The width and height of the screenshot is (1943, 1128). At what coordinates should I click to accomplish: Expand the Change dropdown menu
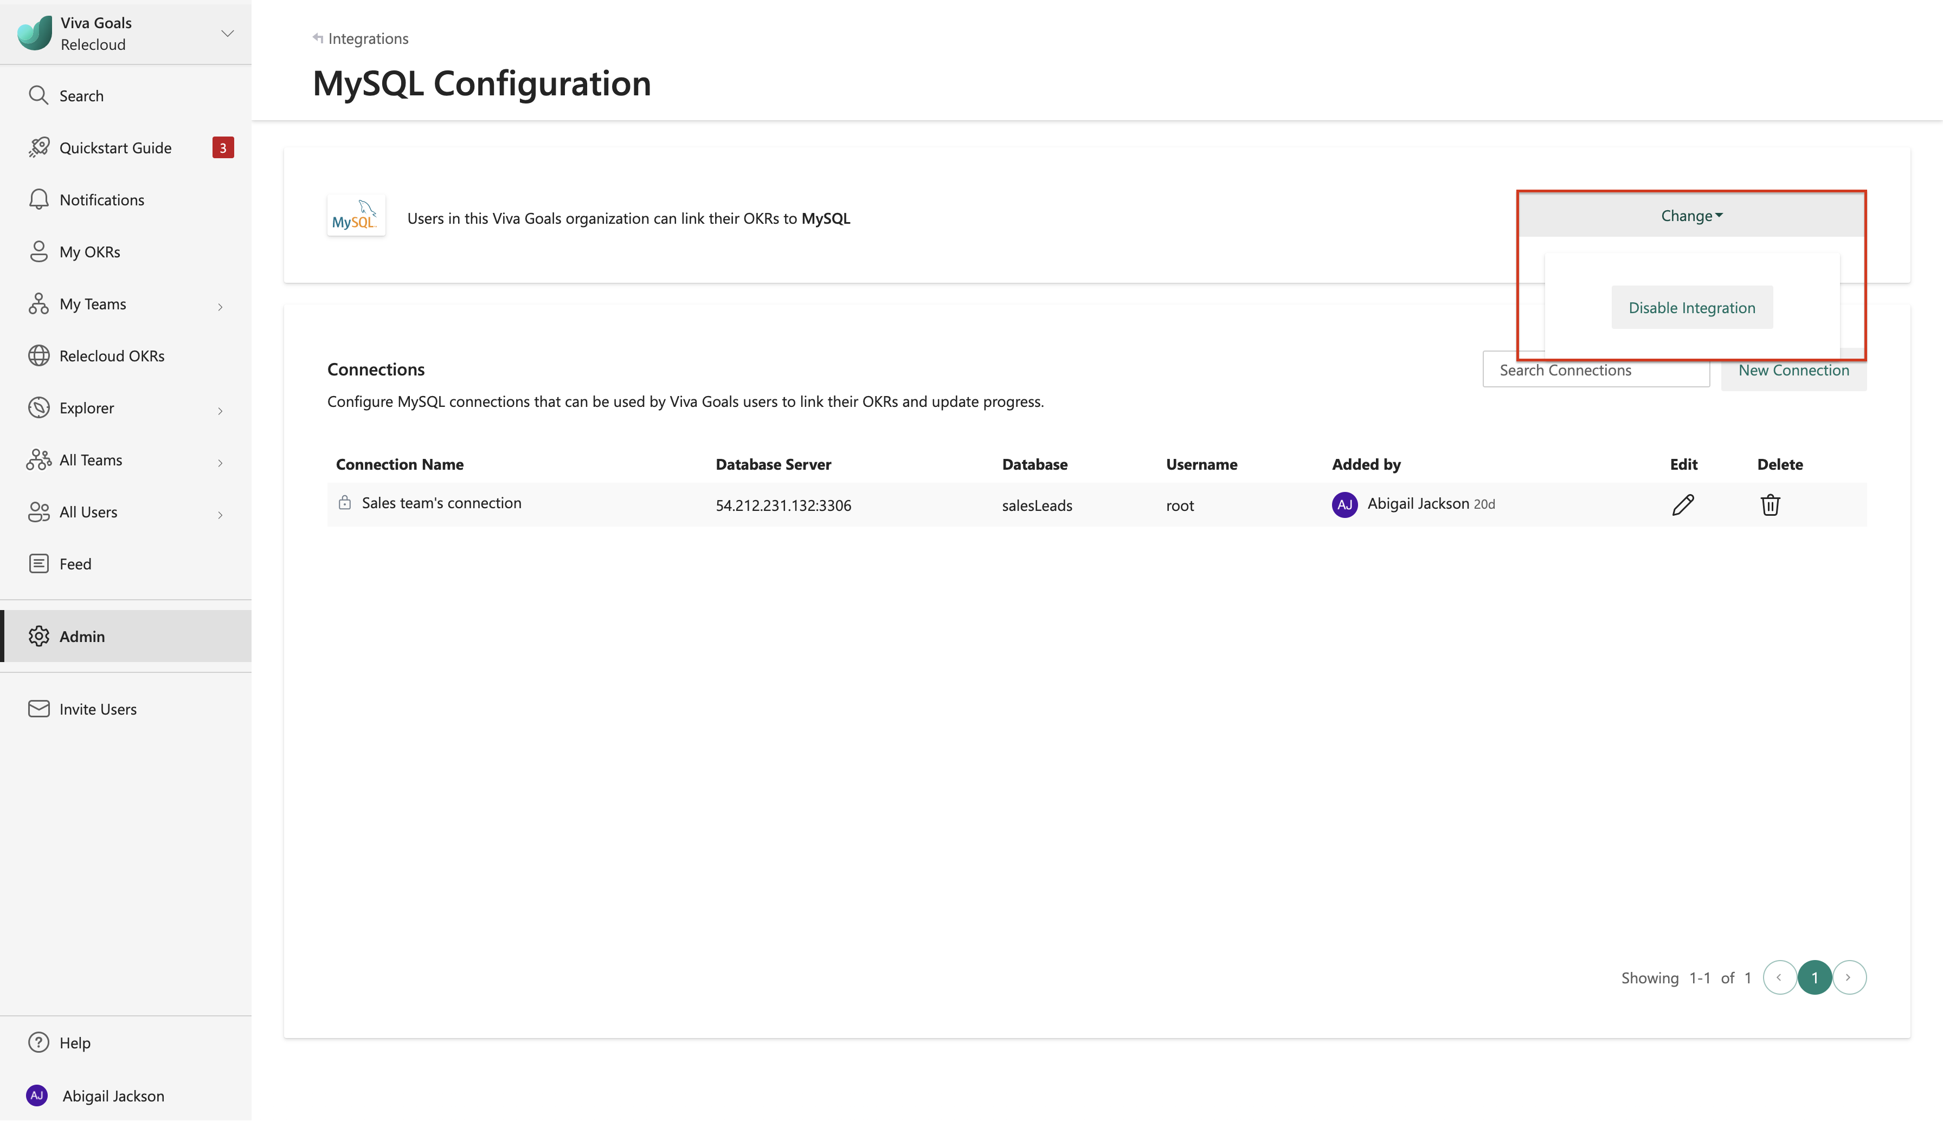(x=1690, y=215)
